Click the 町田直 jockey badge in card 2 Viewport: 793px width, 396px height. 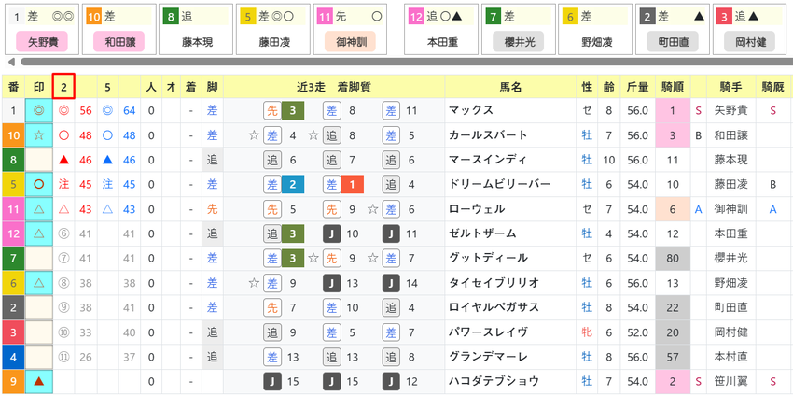point(673,42)
